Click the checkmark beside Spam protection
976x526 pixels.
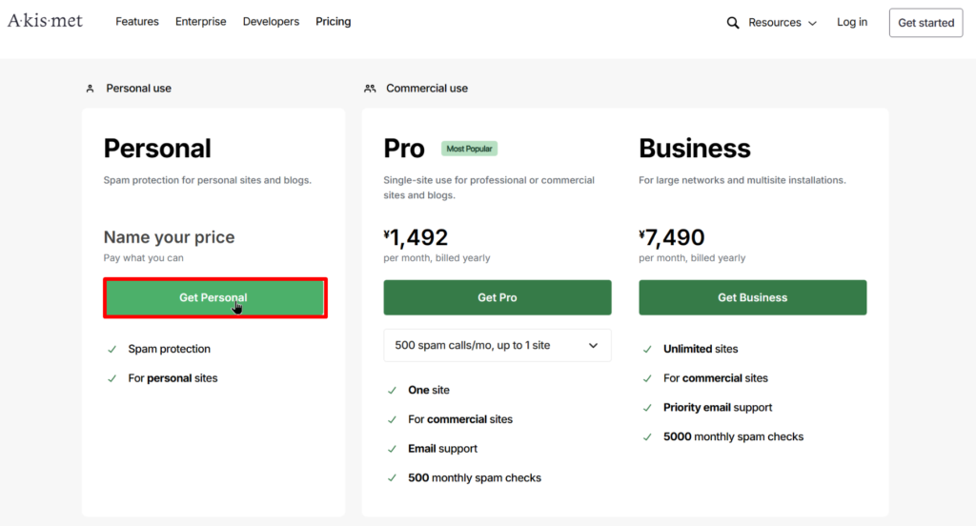pos(112,350)
